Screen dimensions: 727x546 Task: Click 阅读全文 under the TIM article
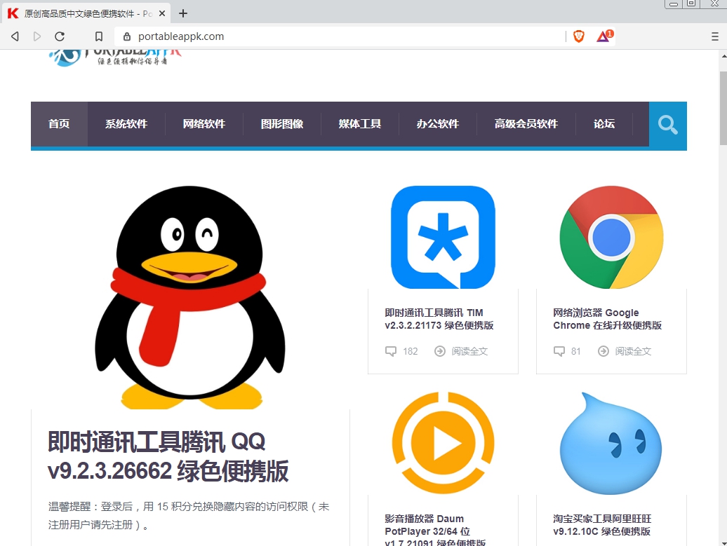469,351
